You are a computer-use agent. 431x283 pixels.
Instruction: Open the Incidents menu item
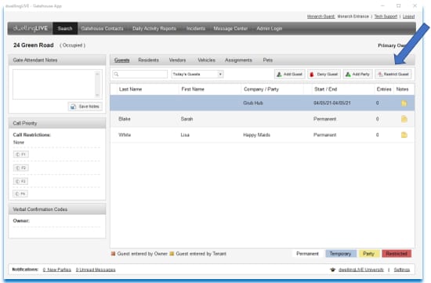point(196,28)
